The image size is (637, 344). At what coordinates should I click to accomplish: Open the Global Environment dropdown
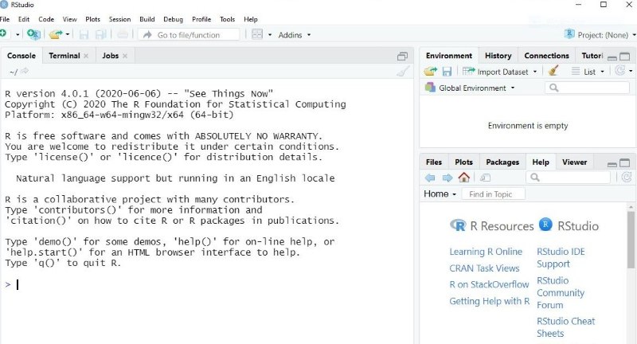point(470,88)
